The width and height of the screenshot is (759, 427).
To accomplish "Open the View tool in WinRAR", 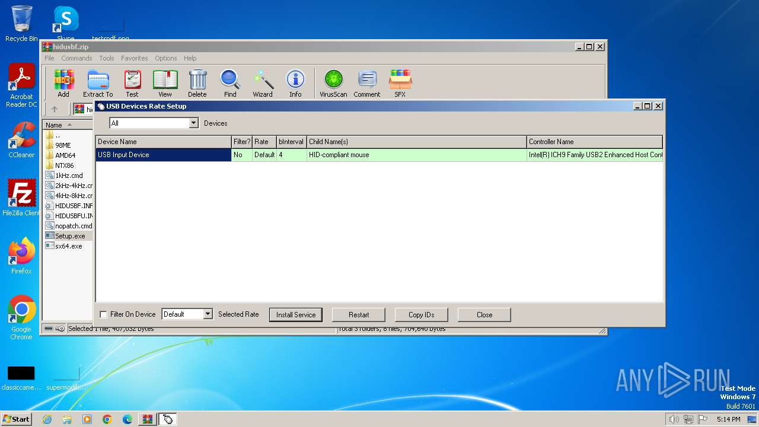I will (x=165, y=83).
